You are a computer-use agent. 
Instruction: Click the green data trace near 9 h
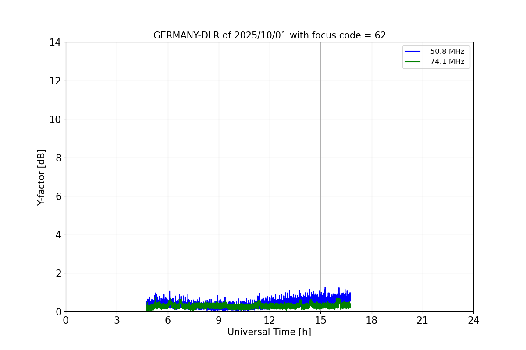(219, 306)
